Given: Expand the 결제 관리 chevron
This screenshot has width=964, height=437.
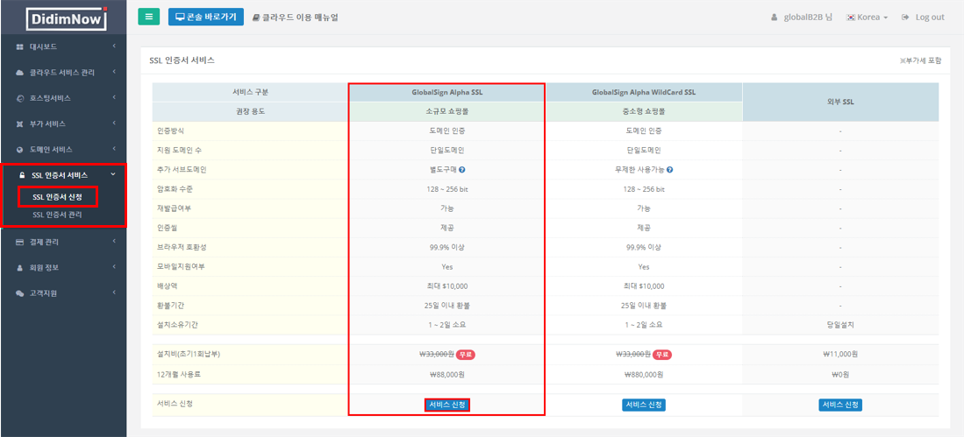Looking at the screenshot, I should coord(114,241).
